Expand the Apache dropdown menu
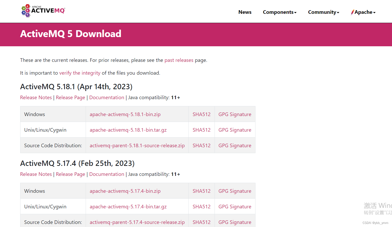Screen dimensions: 392x227 pos(363,12)
